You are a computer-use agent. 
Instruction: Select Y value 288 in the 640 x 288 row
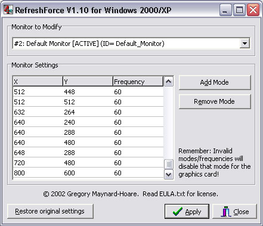pyautogui.click(x=69, y=132)
